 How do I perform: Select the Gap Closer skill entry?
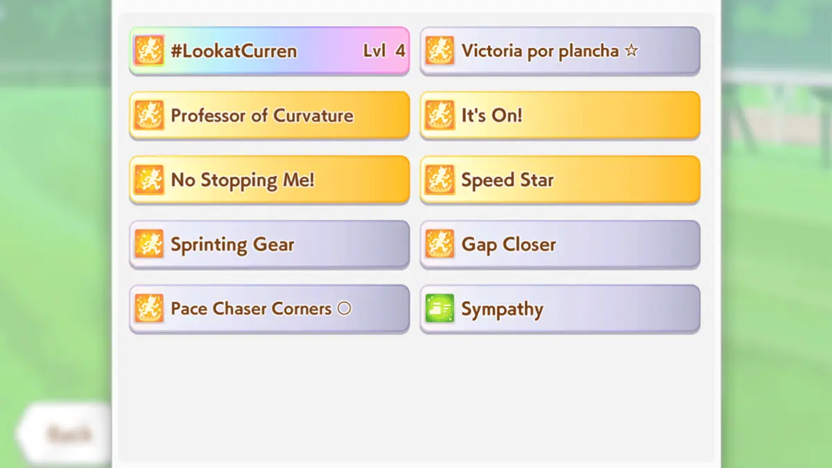[x=560, y=244]
